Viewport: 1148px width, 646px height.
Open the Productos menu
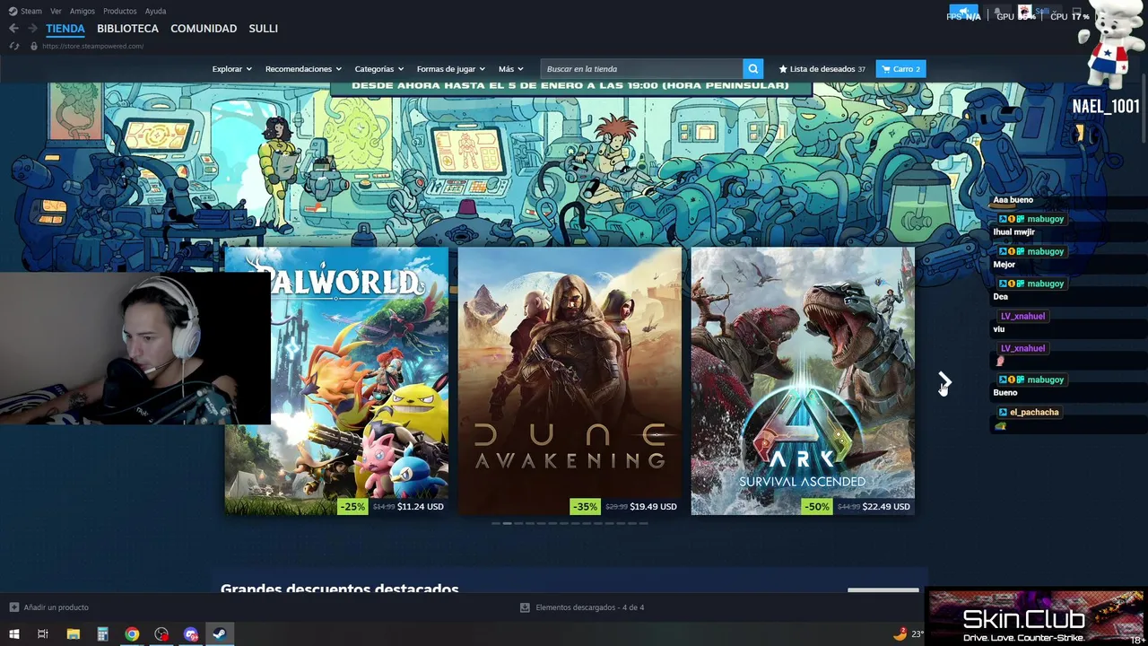[120, 12]
